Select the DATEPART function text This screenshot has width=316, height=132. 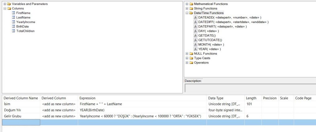click(222, 26)
